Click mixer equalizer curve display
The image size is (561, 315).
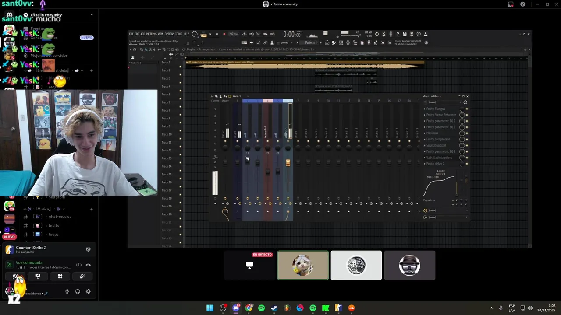439,186
